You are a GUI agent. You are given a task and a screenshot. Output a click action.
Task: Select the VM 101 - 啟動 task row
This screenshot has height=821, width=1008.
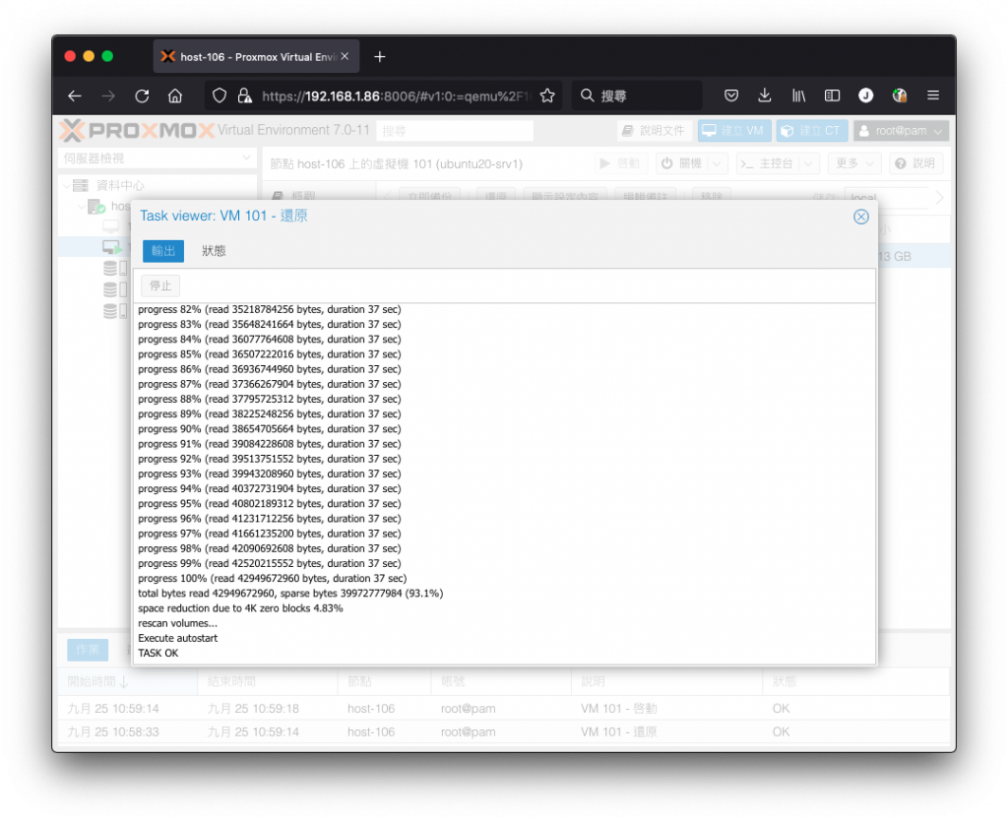[x=503, y=709]
